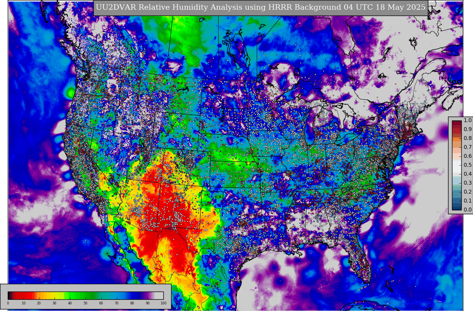This screenshot has width=473, height=311.
Task: Select the 0.1 label on vertical colorbar
Action: click(468, 201)
